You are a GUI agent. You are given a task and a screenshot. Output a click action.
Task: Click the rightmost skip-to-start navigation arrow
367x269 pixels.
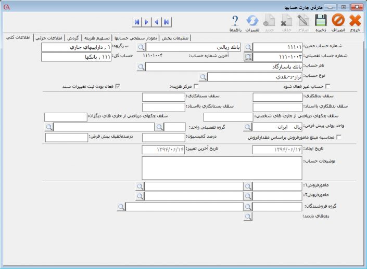(x=166, y=22)
